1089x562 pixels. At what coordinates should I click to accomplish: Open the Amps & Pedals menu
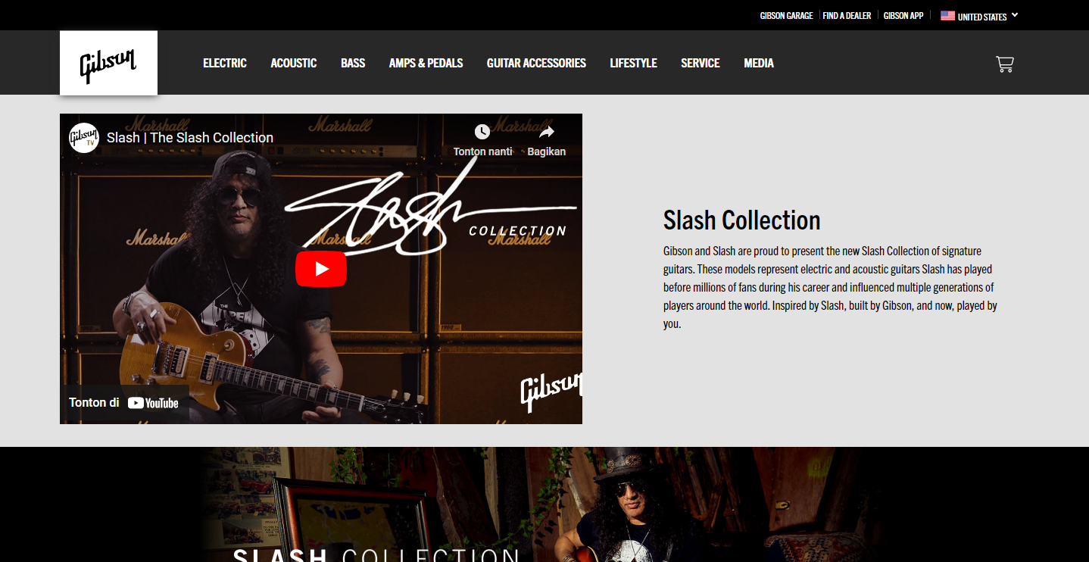tap(426, 63)
